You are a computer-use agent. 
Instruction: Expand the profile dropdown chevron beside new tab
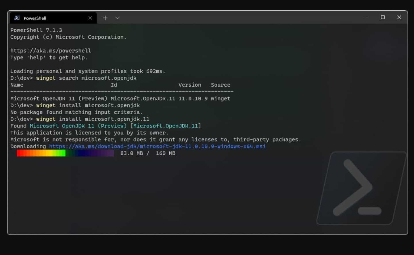[117, 18]
